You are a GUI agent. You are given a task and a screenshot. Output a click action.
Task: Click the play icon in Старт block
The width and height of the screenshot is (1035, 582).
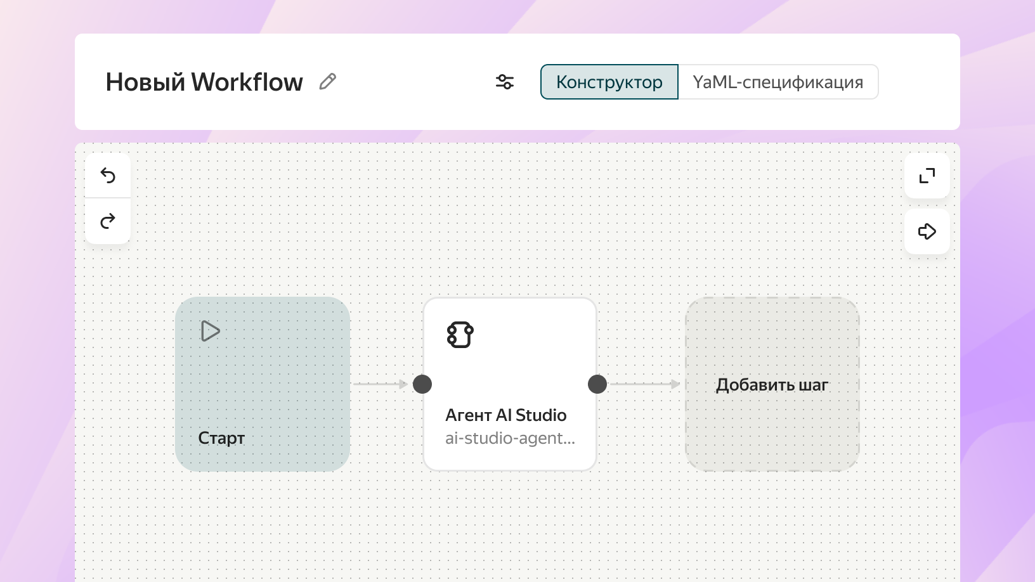coord(210,331)
